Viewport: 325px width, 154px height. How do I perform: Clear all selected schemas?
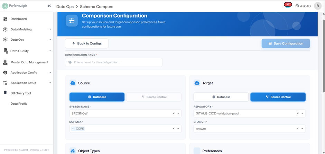tap(174, 129)
